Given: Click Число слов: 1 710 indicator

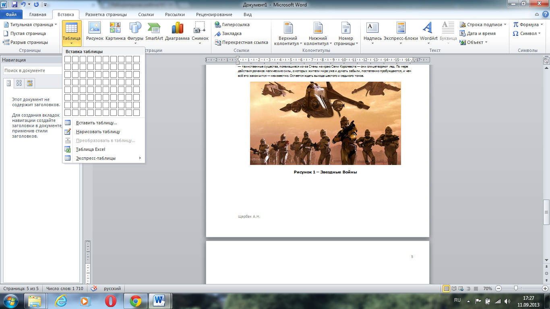Looking at the screenshot, I should pyautogui.click(x=65, y=288).
